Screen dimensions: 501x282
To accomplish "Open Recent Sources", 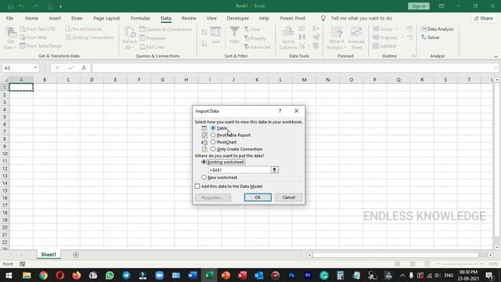I will click(84, 29).
